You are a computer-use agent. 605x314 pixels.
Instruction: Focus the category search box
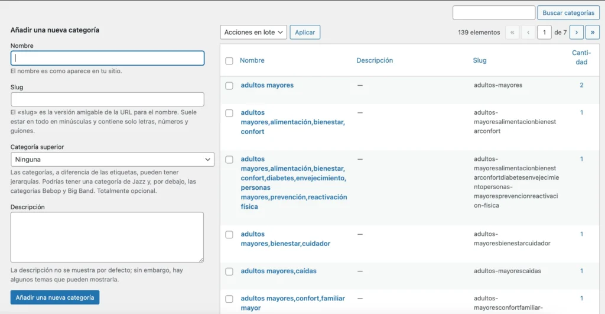(493, 13)
